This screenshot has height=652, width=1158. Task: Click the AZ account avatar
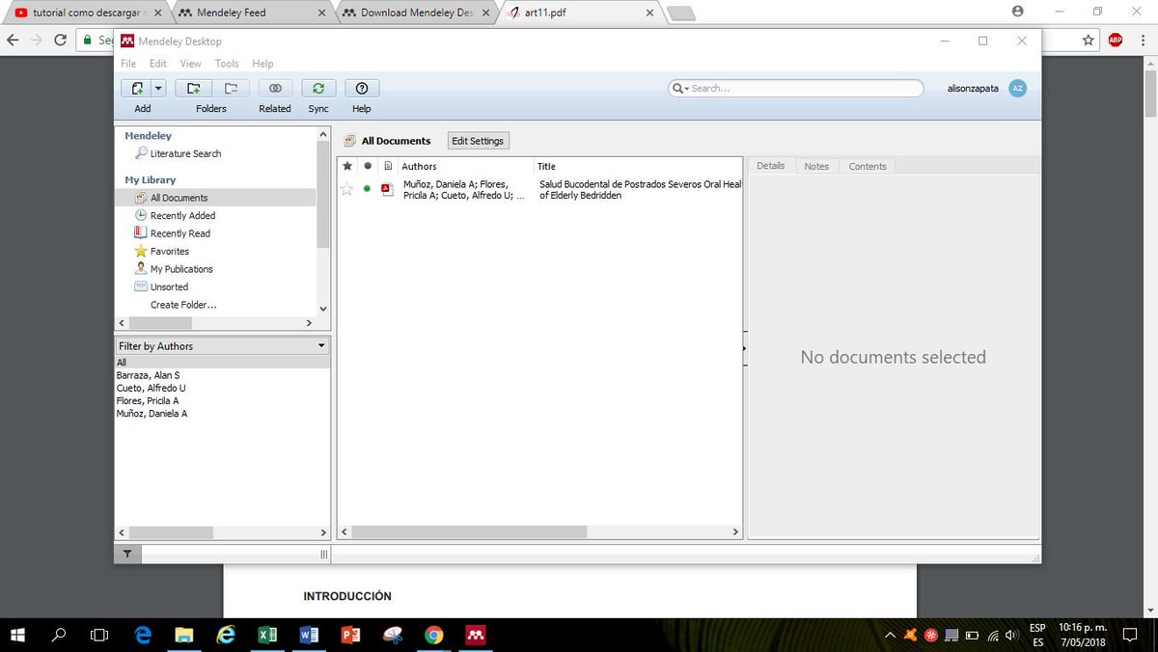pyautogui.click(x=1017, y=88)
